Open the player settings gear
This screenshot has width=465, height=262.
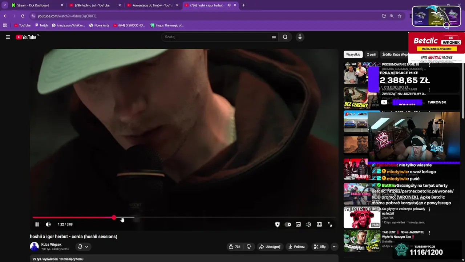pyautogui.click(x=309, y=225)
